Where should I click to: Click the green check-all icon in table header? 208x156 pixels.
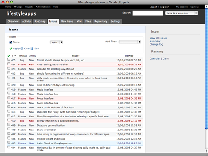[9, 56]
